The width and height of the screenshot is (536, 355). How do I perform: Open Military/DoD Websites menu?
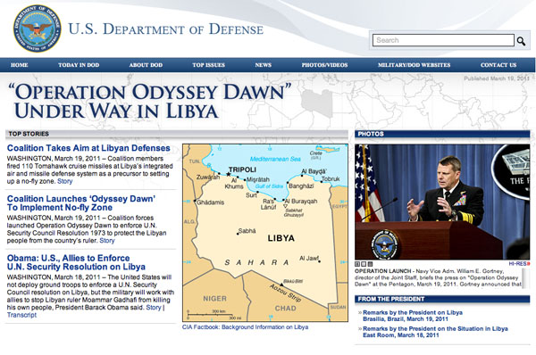click(414, 65)
